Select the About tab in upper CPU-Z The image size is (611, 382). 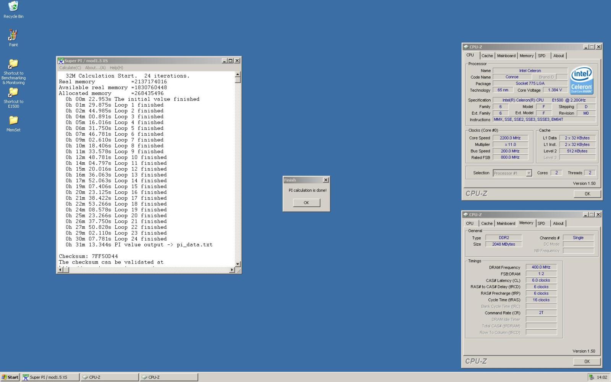(558, 56)
